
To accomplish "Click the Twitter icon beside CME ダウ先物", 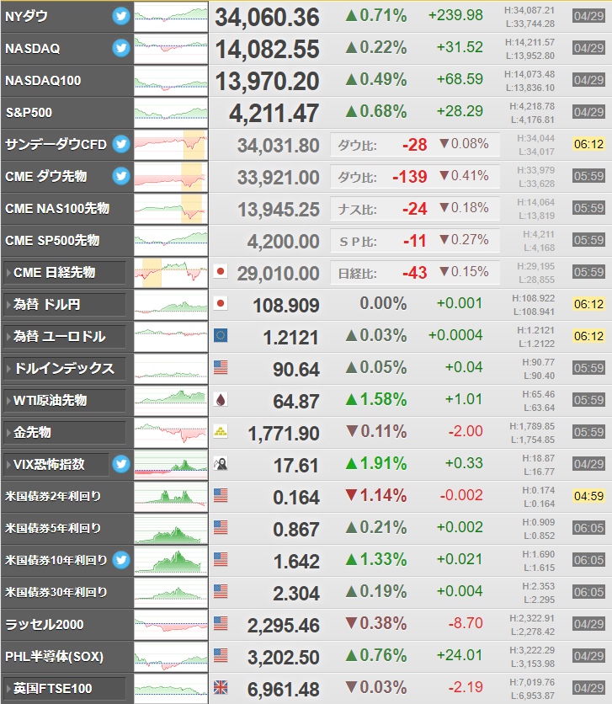I will pyautogui.click(x=121, y=176).
